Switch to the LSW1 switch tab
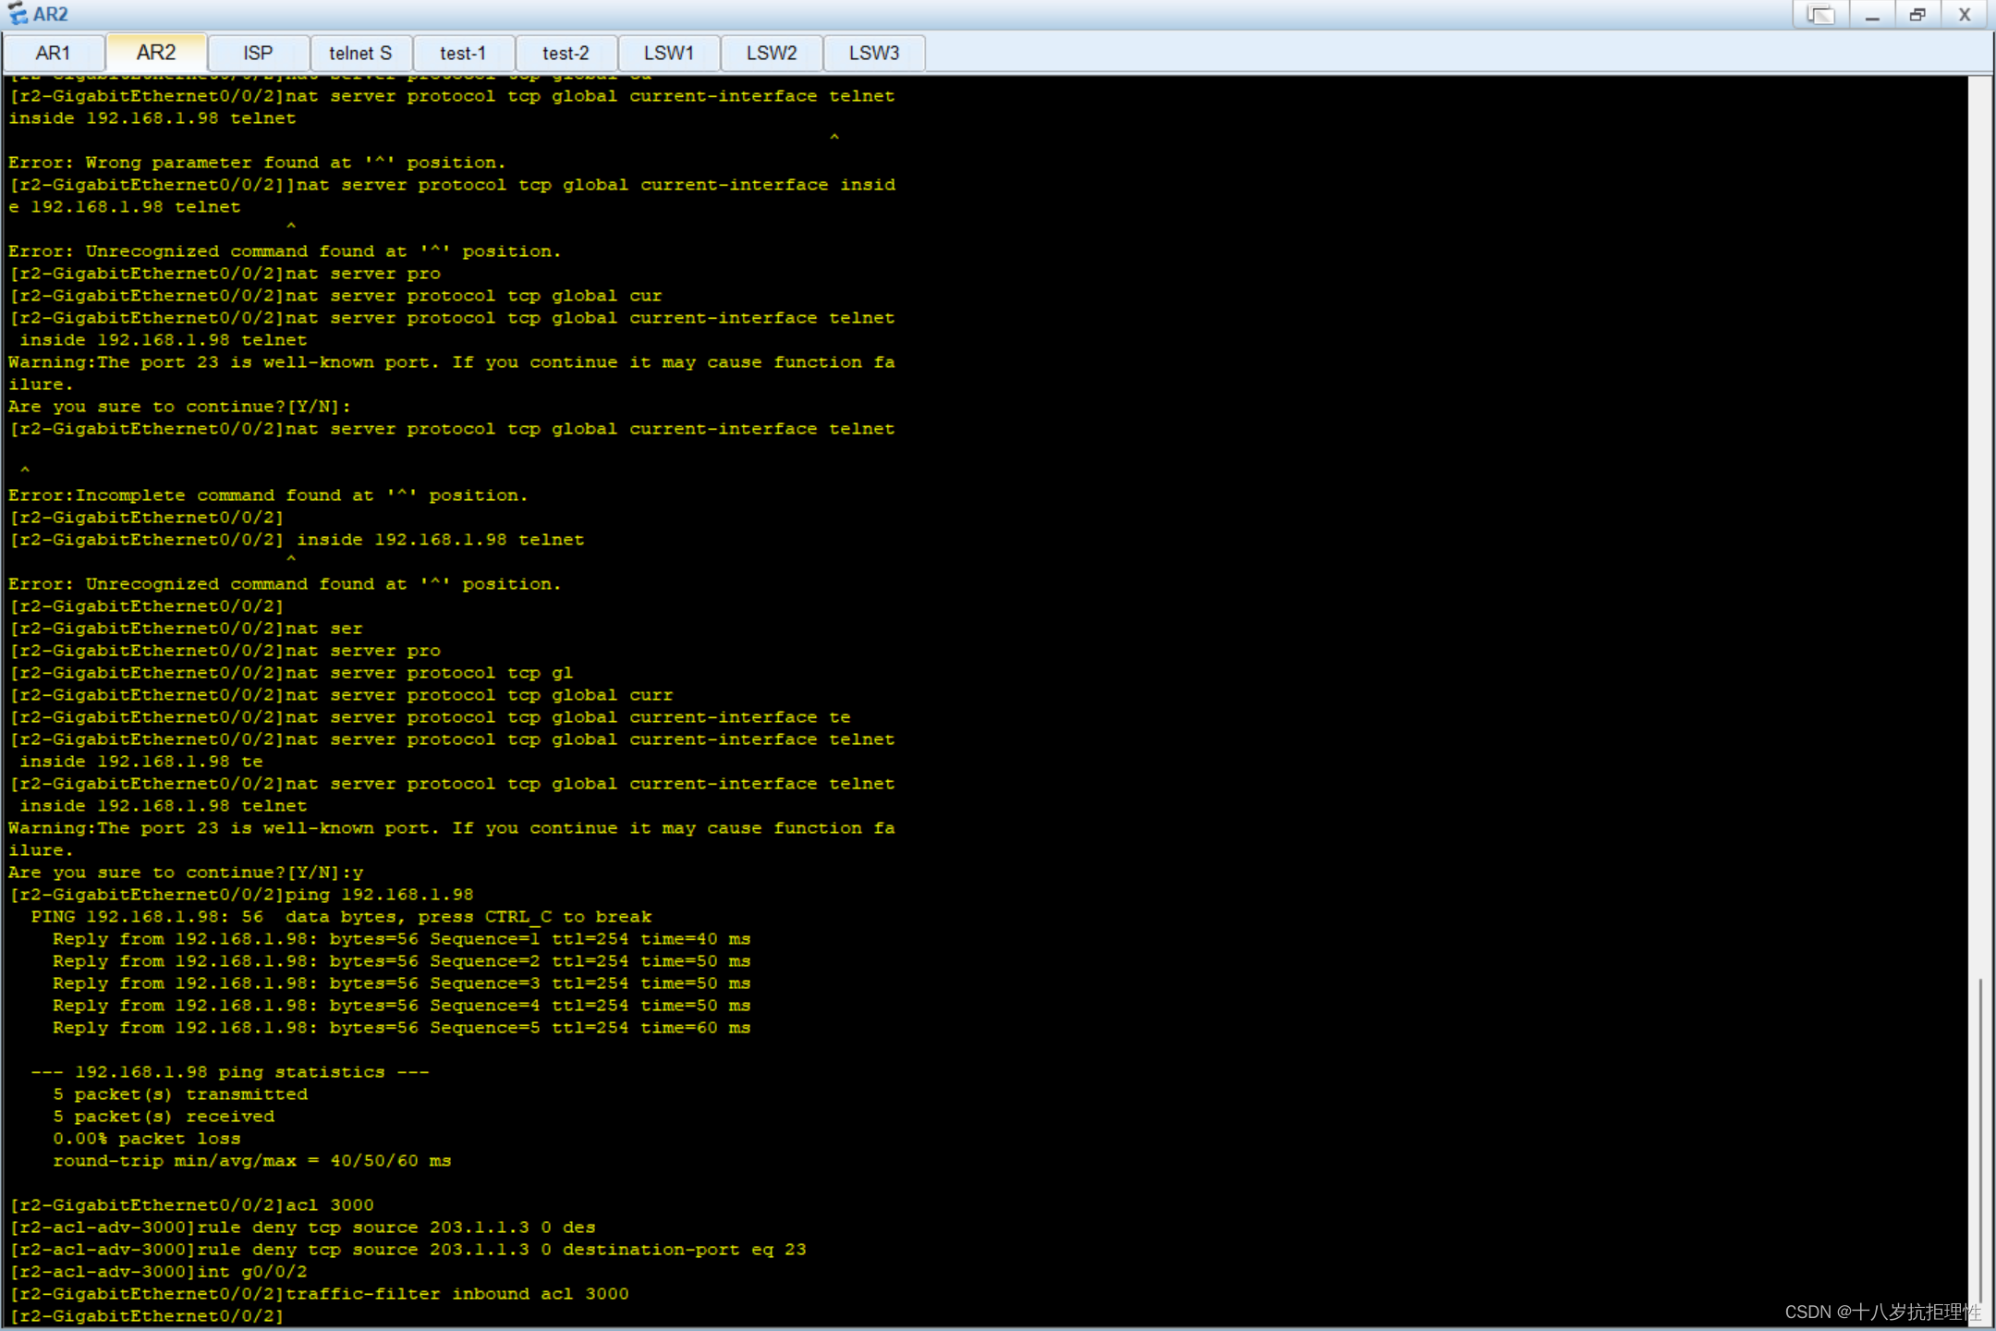Screen dimensions: 1996x1331 (668, 53)
